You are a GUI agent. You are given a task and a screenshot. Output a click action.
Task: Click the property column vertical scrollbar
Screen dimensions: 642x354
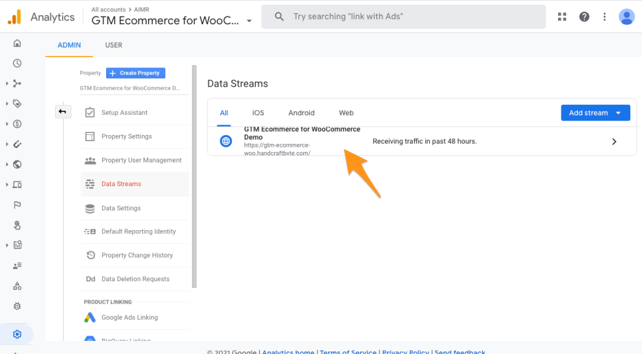tap(194, 176)
